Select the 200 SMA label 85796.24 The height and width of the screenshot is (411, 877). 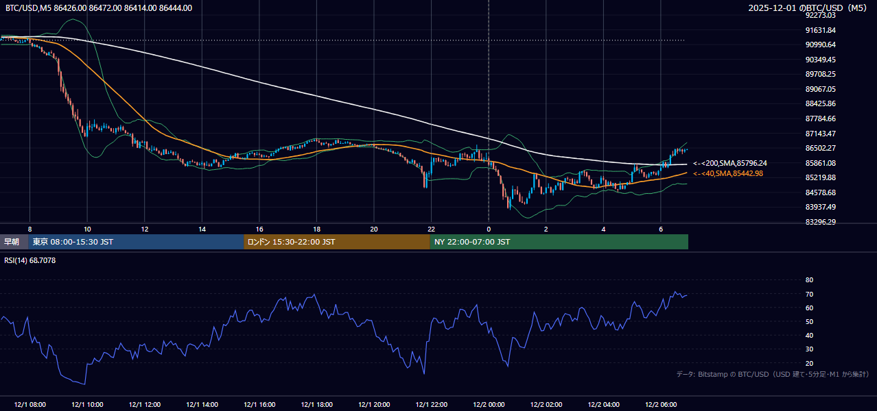730,163
